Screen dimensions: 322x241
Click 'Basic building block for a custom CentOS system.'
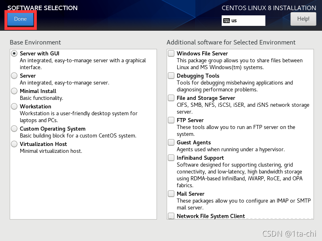(78, 136)
